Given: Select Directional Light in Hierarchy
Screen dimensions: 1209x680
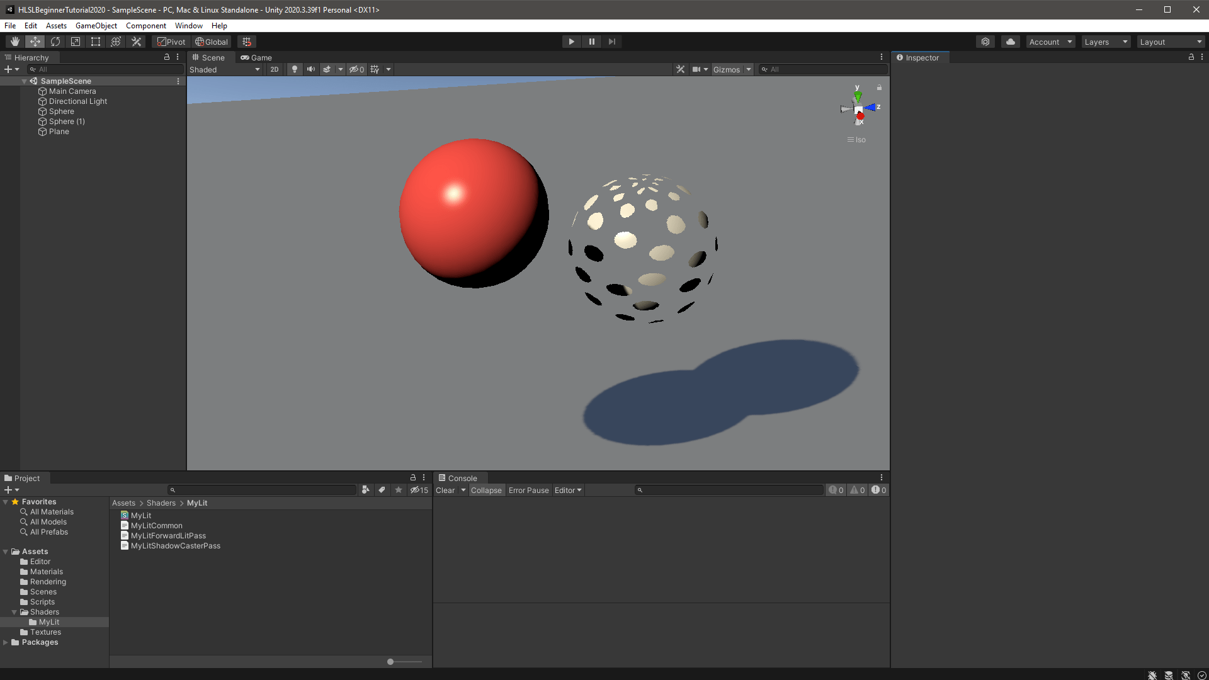Looking at the screenshot, I should pos(78,101).
